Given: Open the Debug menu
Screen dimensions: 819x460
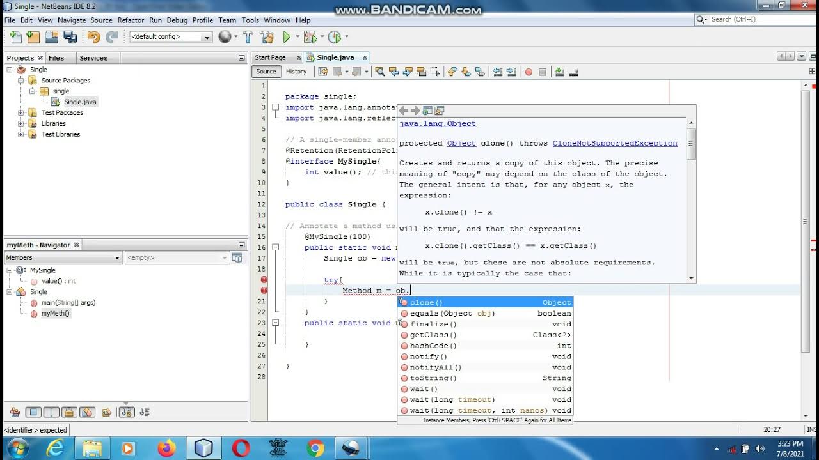Looking at the screenshot, I should [x=177, y=20].
